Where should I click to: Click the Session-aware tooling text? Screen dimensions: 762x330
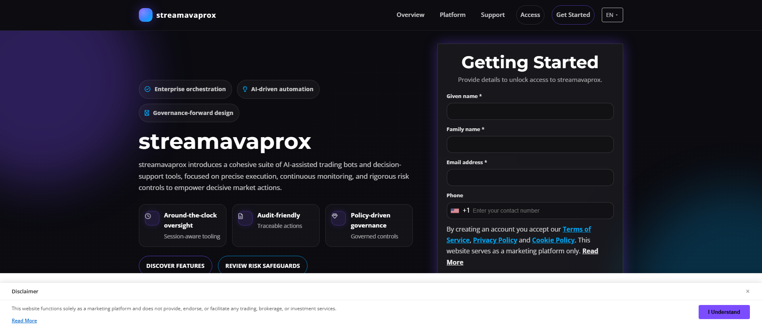pyautogui.click(x=192, y=236)
